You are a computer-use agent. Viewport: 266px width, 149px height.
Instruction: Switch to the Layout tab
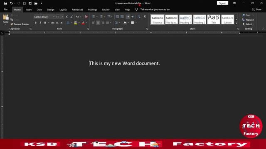coord(63,10)
